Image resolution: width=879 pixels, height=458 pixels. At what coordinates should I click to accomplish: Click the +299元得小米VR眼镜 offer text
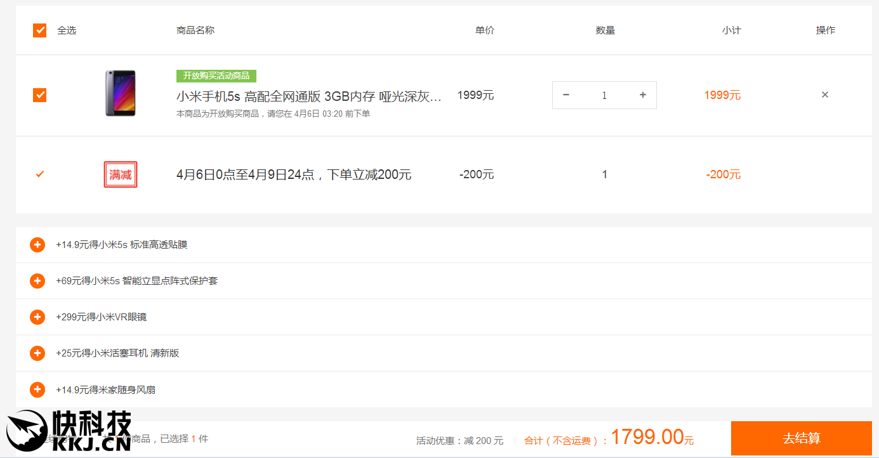[x=102, y=317]
